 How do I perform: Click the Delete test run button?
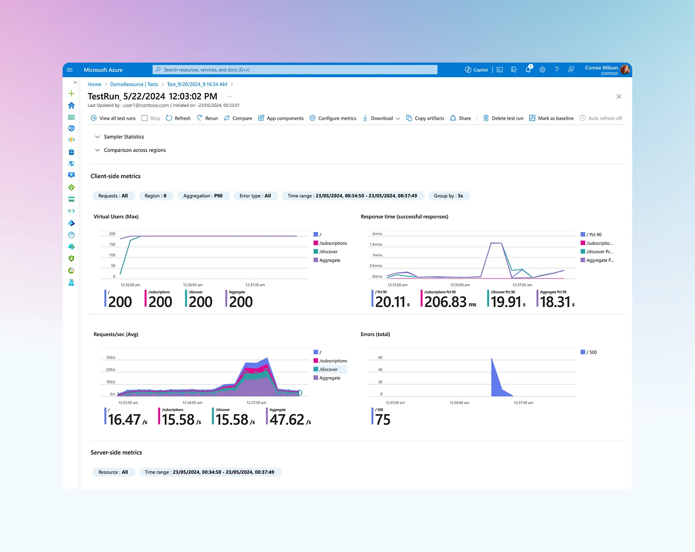(x=503, y=118)
